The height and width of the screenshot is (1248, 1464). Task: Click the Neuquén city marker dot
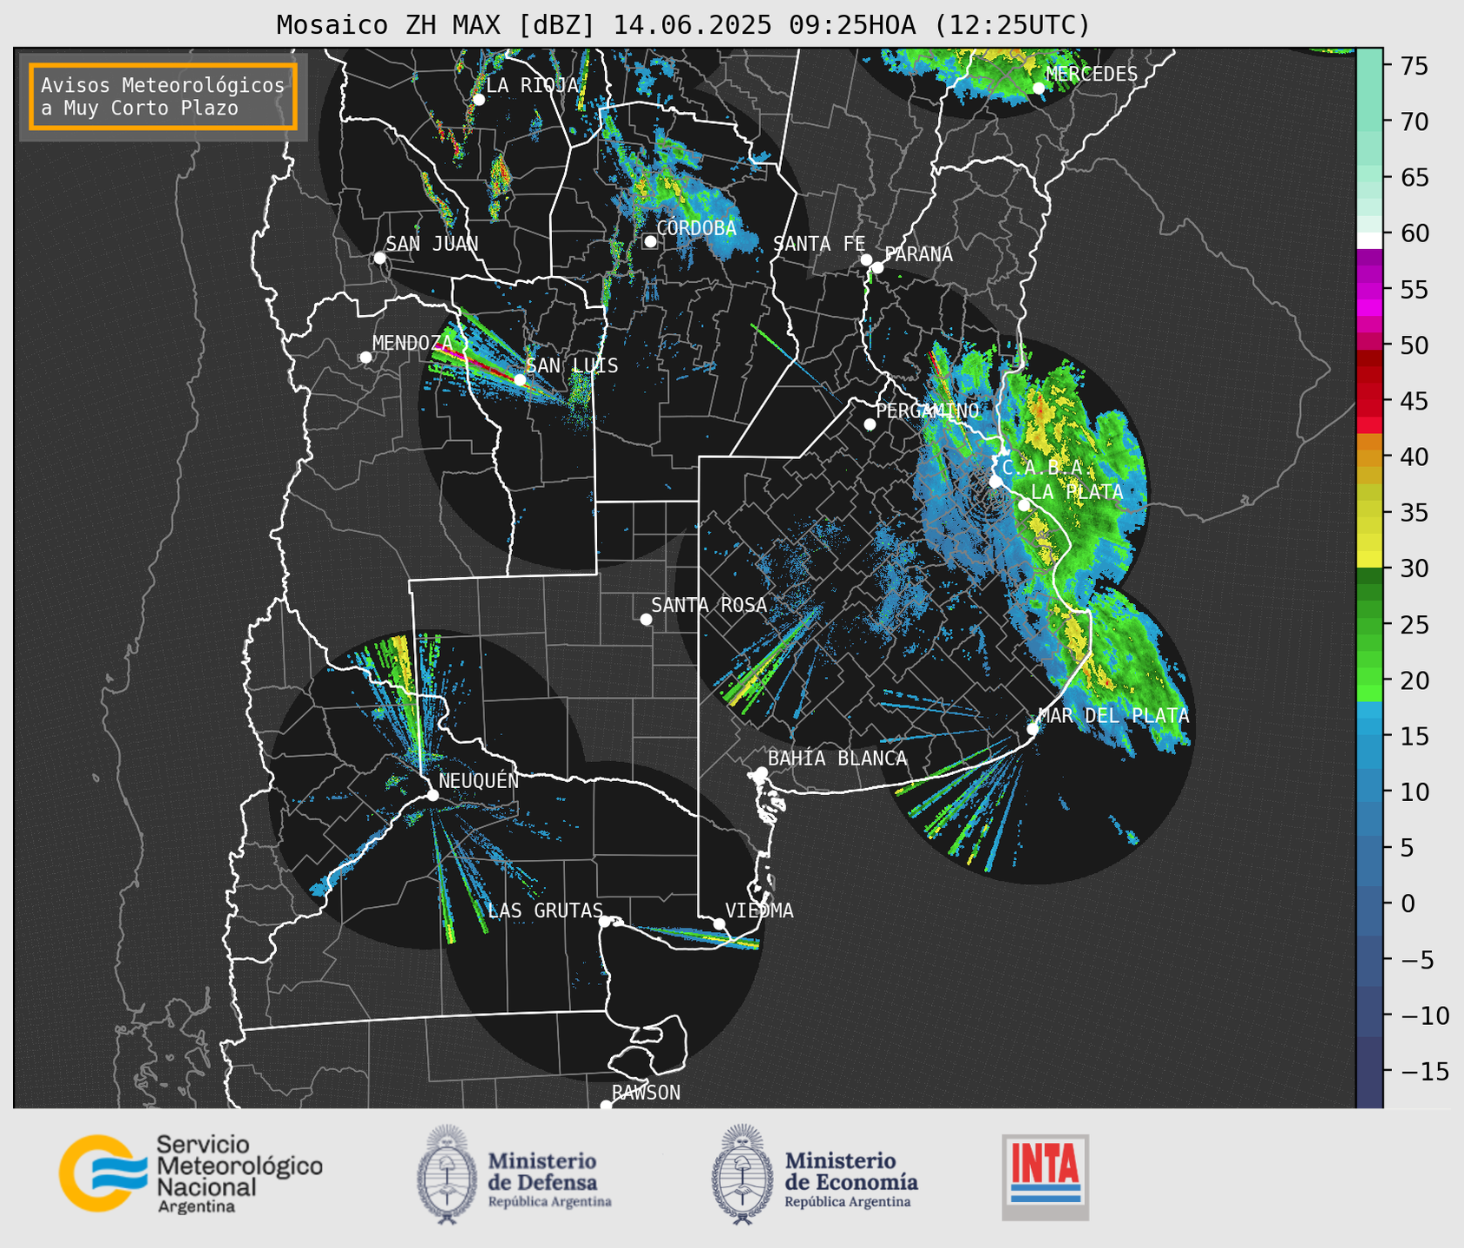pos(432,795)
